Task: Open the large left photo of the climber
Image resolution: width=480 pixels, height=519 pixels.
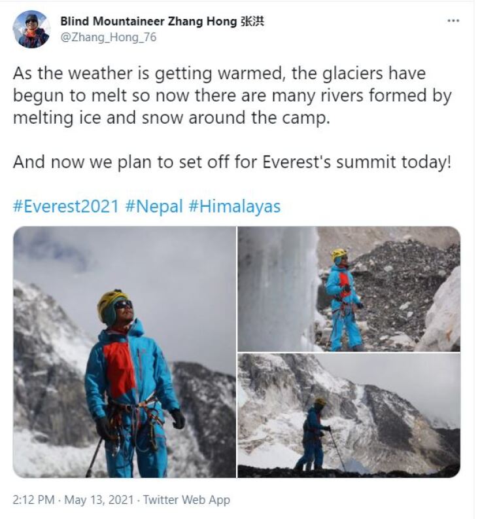Action: click(x=124, y=351)
